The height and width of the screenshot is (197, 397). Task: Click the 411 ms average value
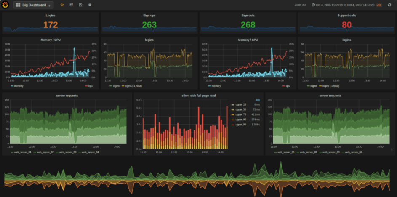256,114
